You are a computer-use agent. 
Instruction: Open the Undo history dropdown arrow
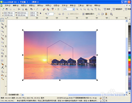tap(34, 9)
